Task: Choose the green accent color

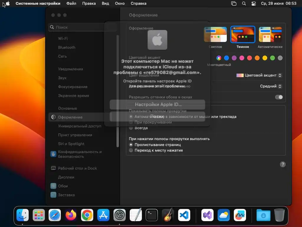Action: [x=273, y=58]
